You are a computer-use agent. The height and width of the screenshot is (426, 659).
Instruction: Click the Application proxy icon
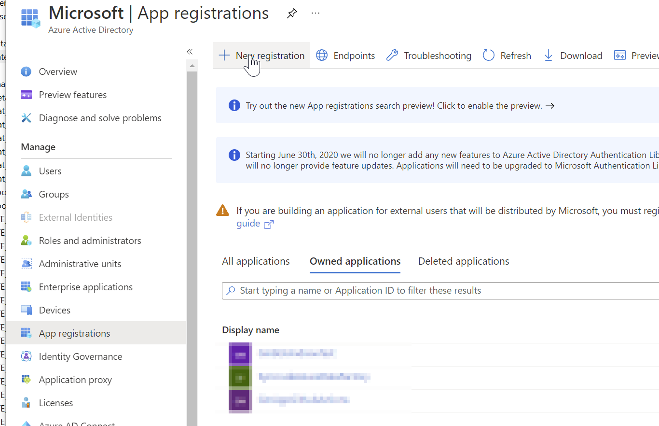pos(26,380)
